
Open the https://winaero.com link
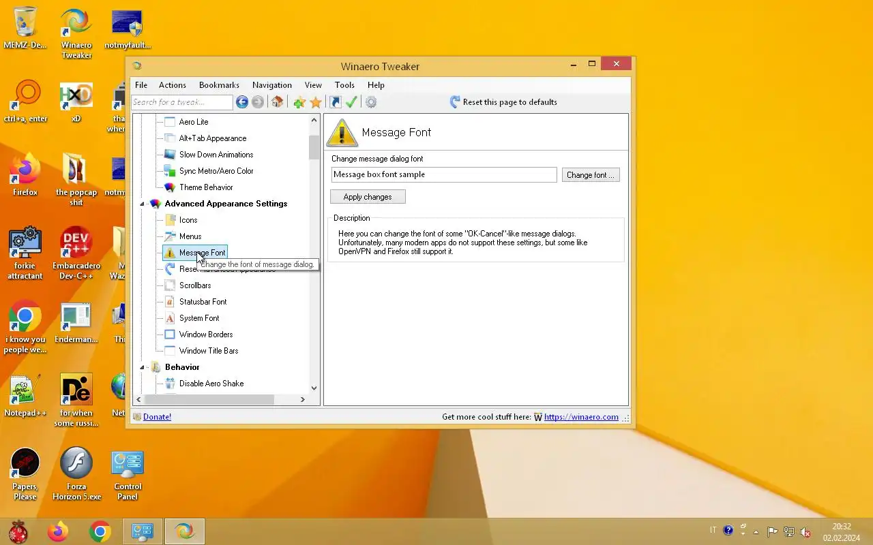click(x=581, y=417)
